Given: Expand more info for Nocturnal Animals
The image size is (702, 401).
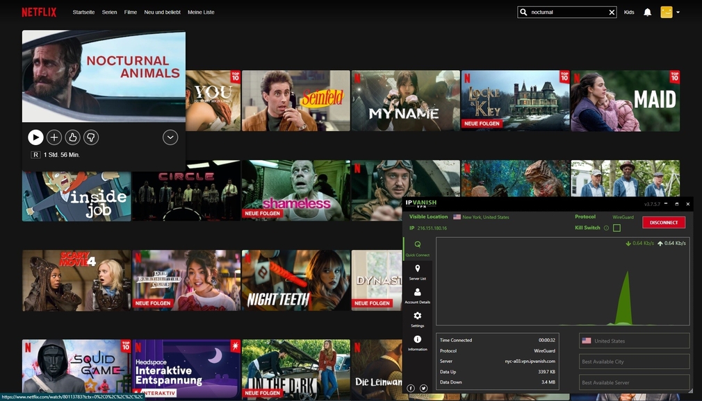Looking at the screenshot, I should point(170,137).
